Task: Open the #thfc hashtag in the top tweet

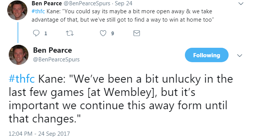Action: (38, 11)
